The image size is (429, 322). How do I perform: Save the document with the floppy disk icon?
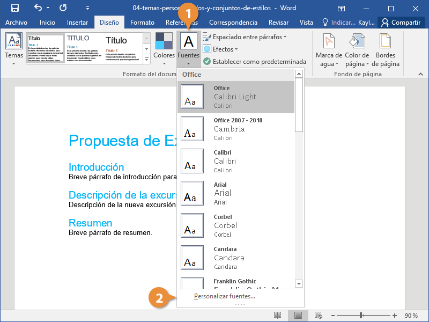(15, 8)
